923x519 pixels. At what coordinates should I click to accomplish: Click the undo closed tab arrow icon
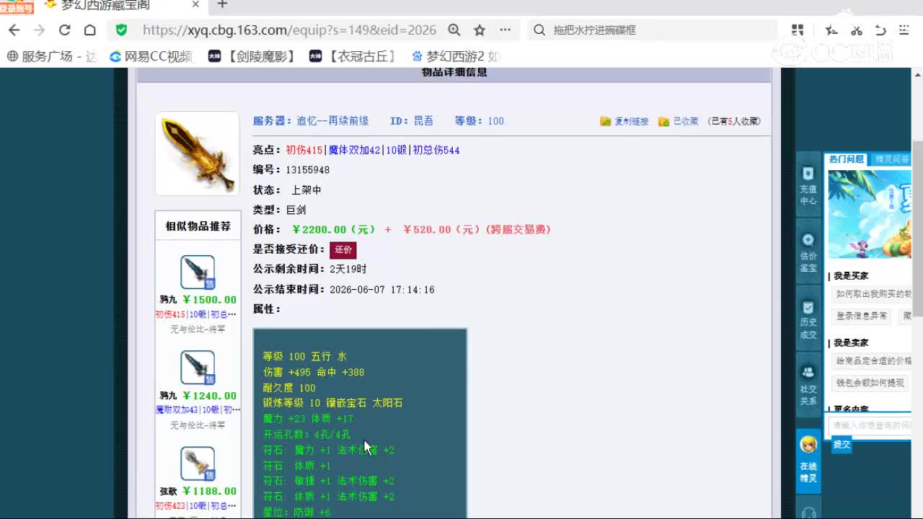[x=880, y=30]
